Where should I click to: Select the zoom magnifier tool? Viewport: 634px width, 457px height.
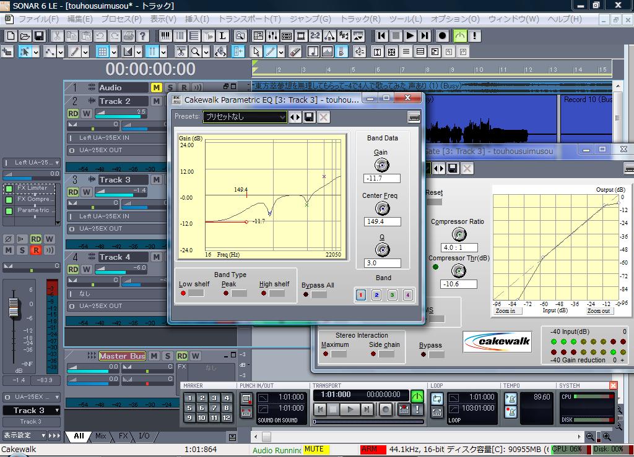[x=195, y=52]
